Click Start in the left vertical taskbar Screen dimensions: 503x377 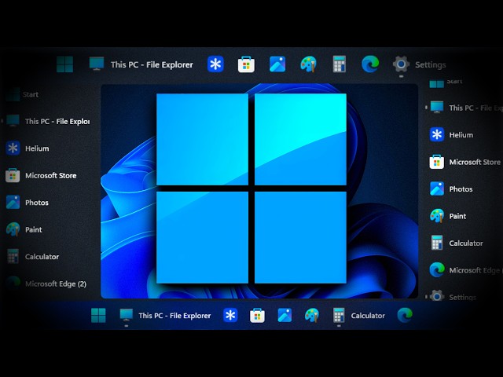point(23,94)
